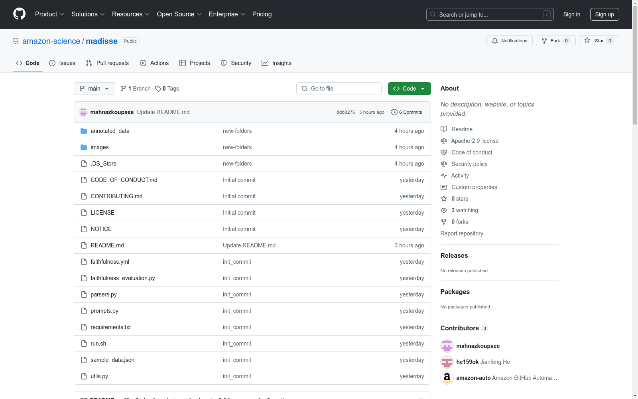Open the ddb8276 commit hash
638x399 pixels.
346,112
